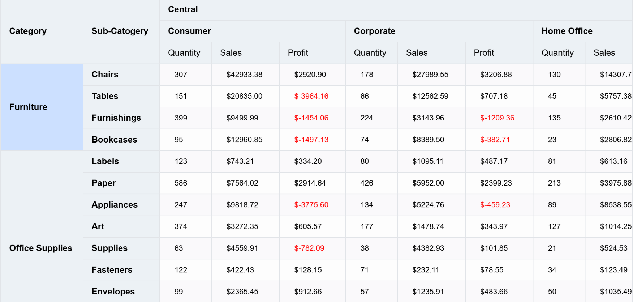Click the Envelopes row header
The width and height of the screenshot is (633, 302).
113,292
